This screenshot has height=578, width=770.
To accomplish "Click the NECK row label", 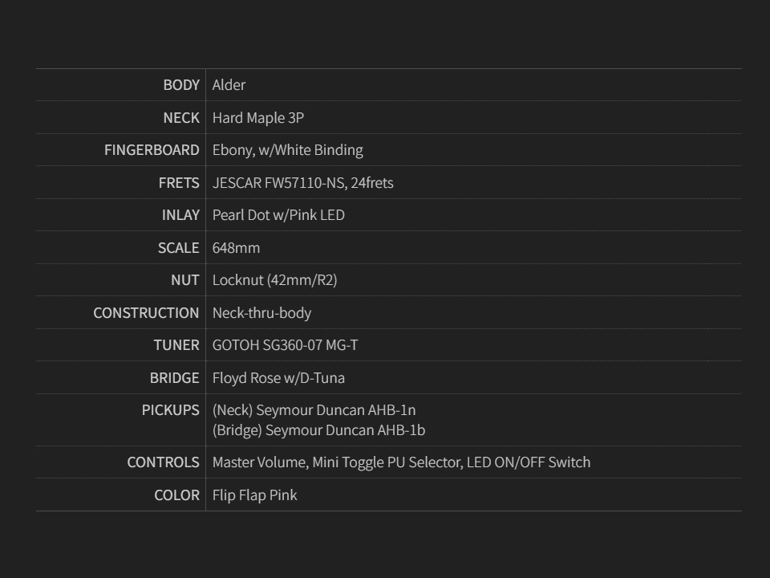I will (x=181, y=118).
